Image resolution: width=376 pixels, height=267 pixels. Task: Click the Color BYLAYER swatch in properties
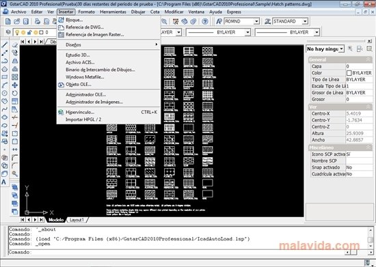349,73
